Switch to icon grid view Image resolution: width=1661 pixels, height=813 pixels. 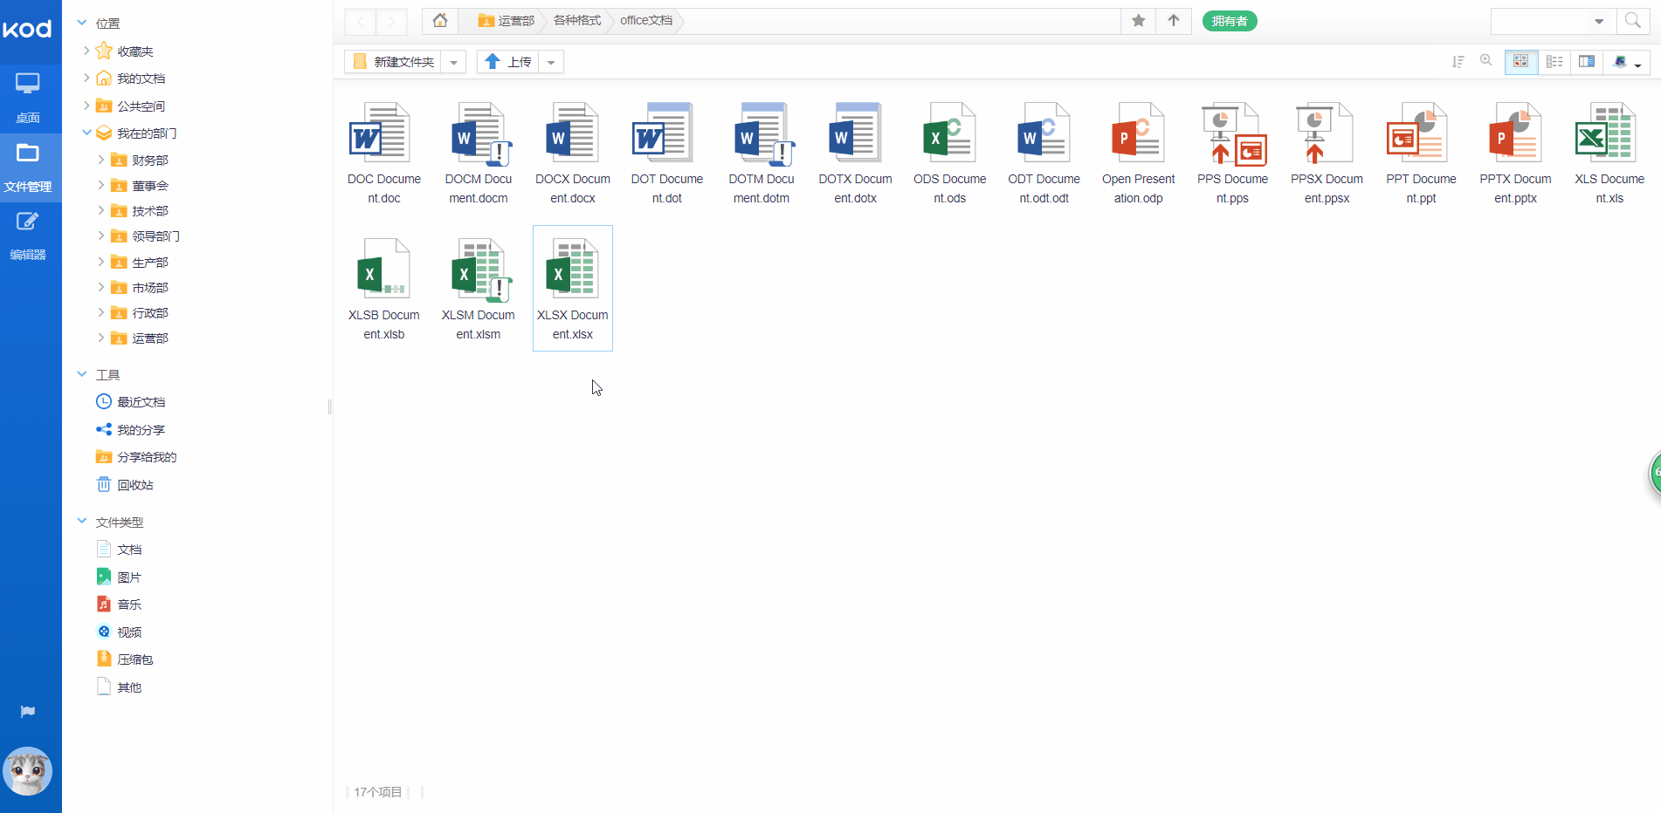[x=1520, y=62]
